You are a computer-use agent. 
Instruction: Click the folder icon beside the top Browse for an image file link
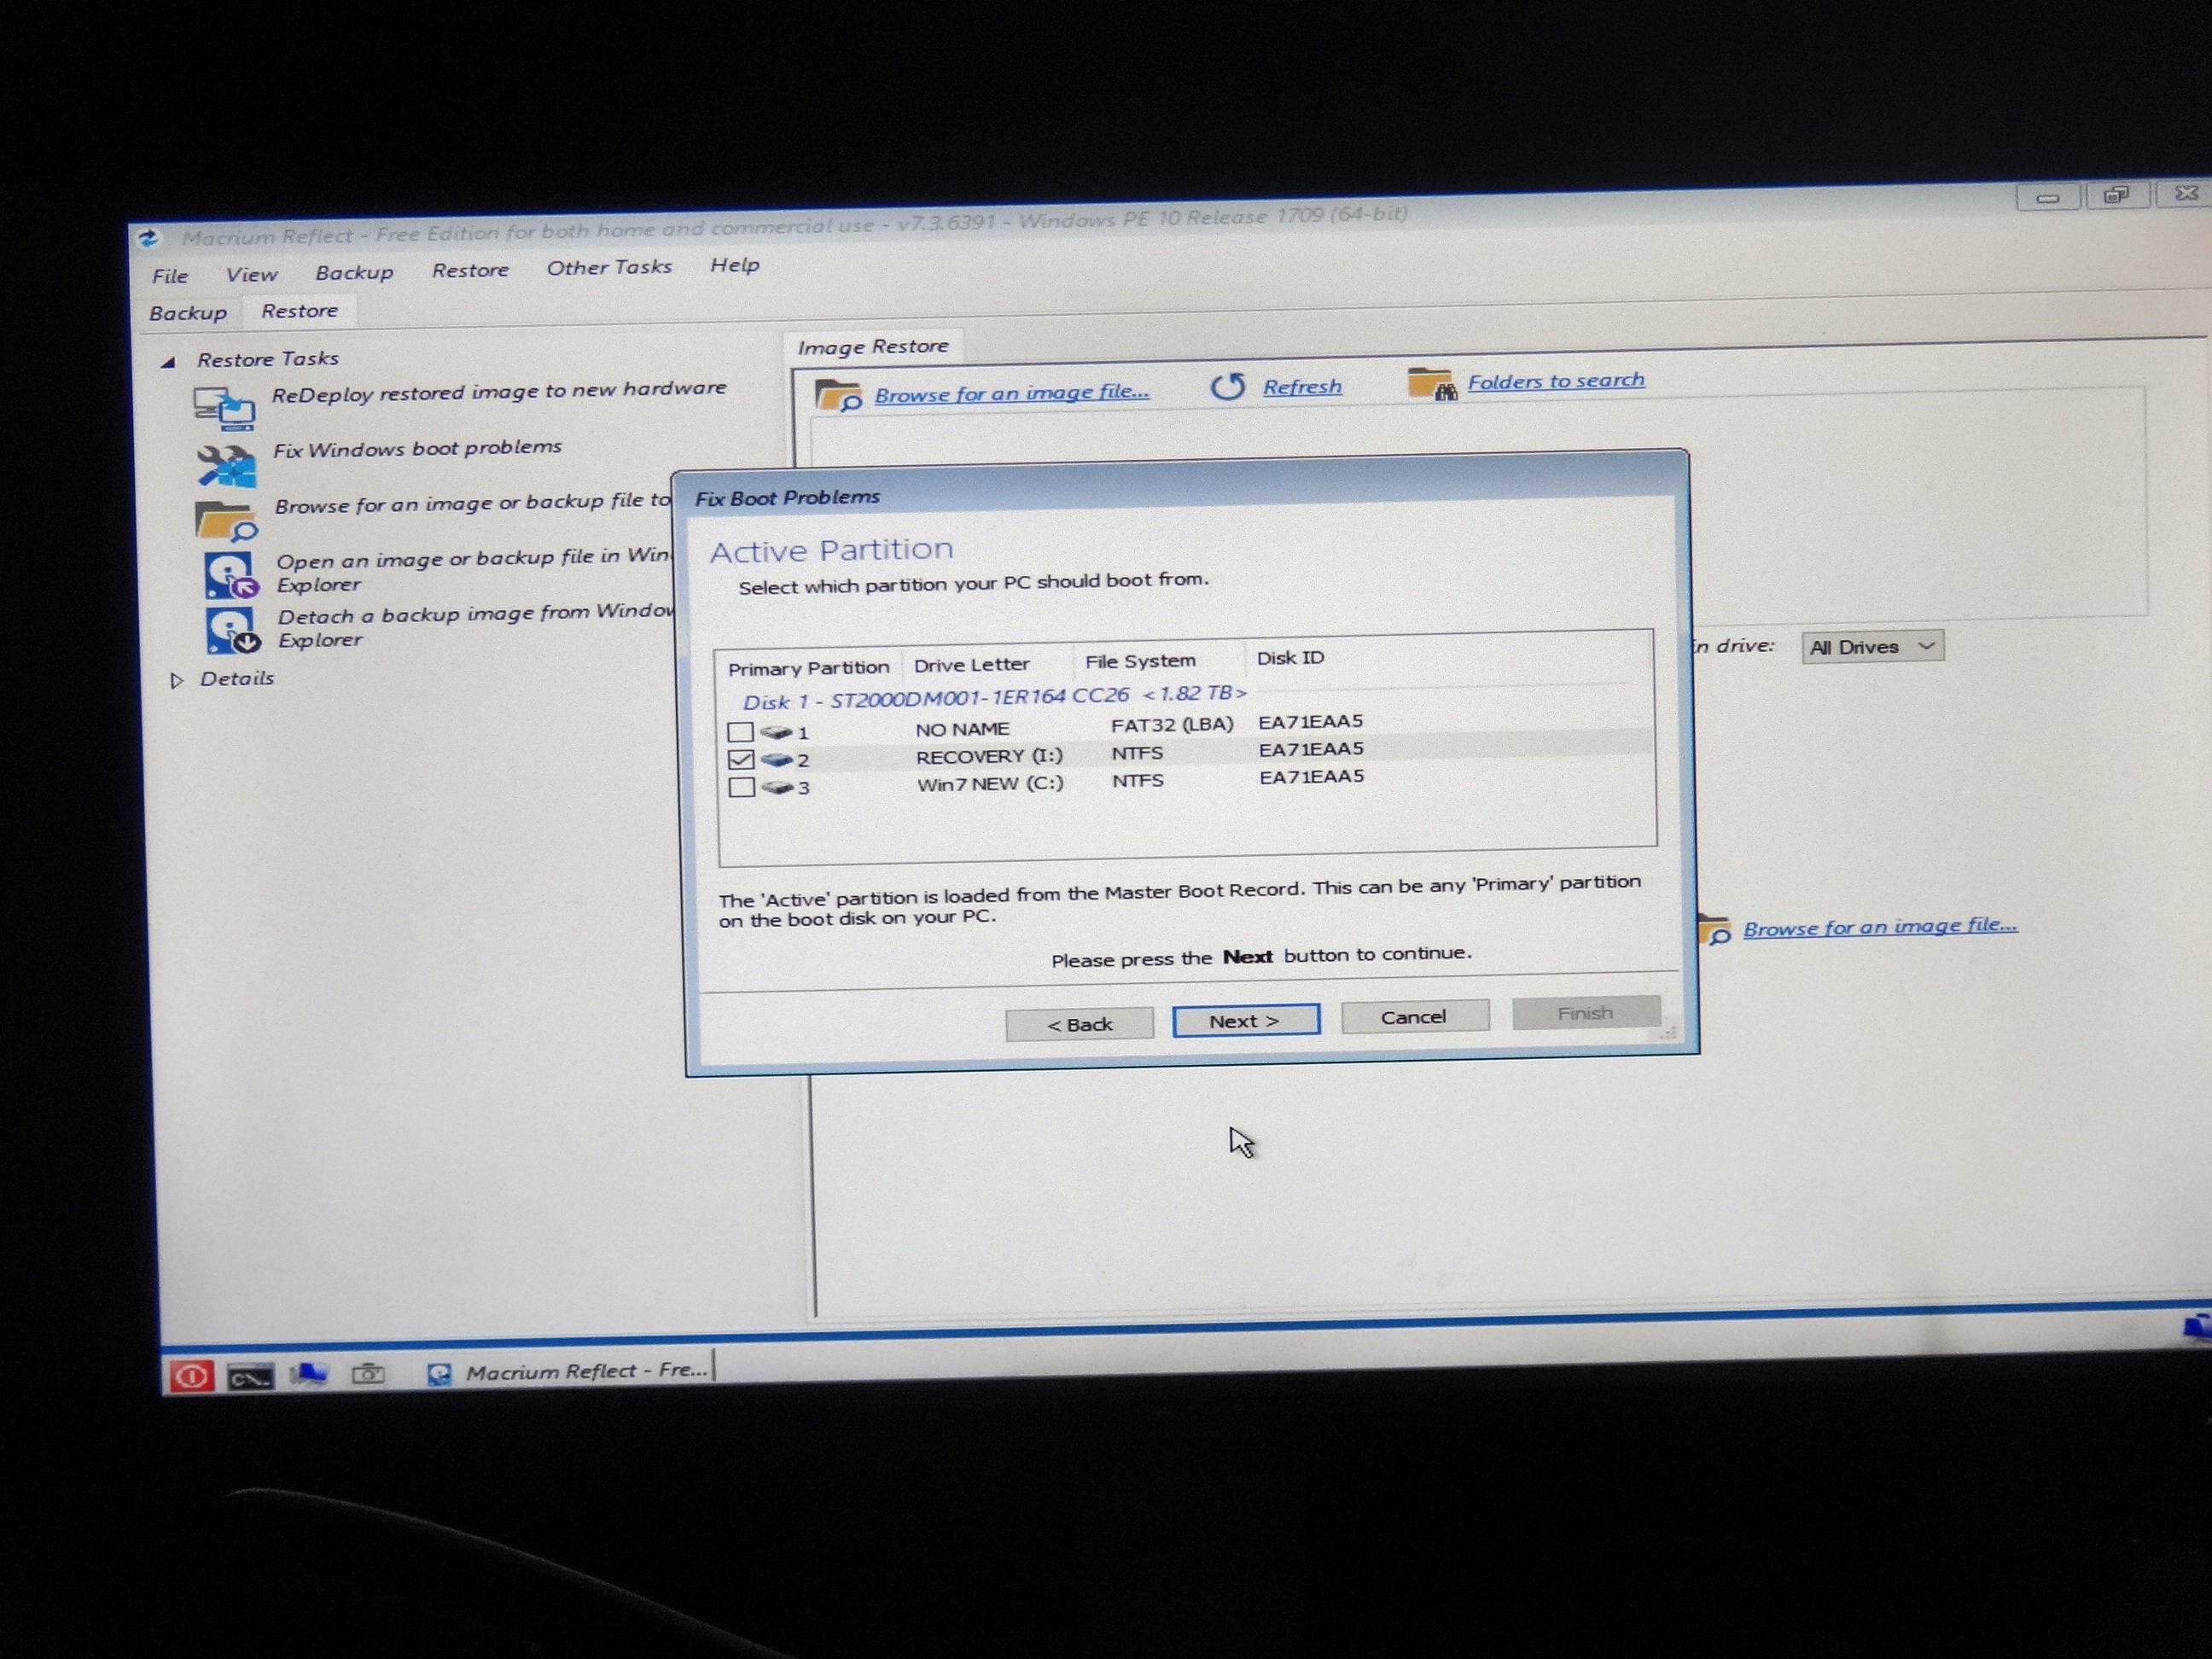pos(837,396)
